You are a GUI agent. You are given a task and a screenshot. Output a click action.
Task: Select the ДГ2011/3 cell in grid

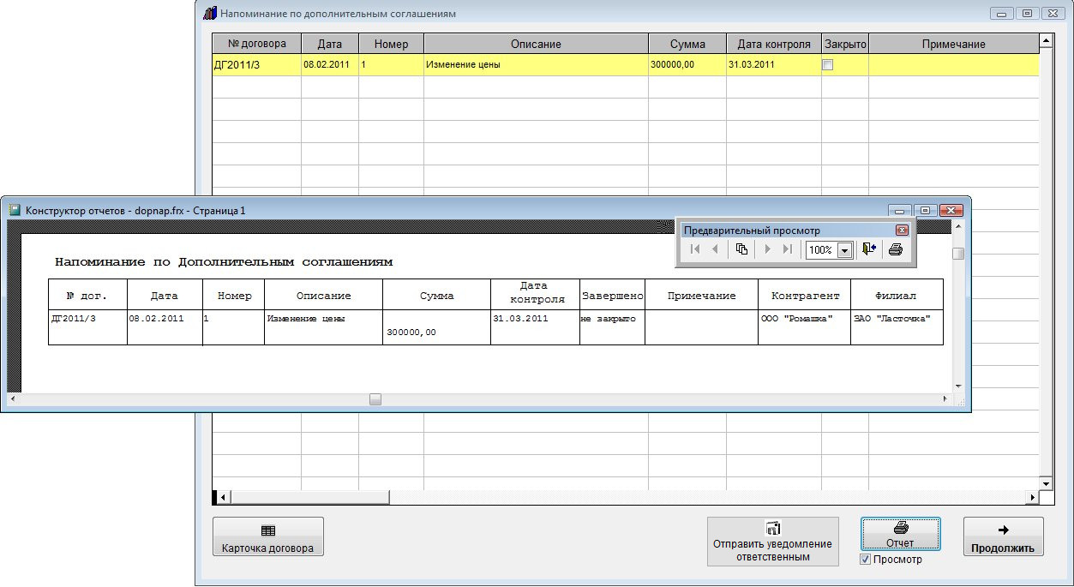point(256,65)
